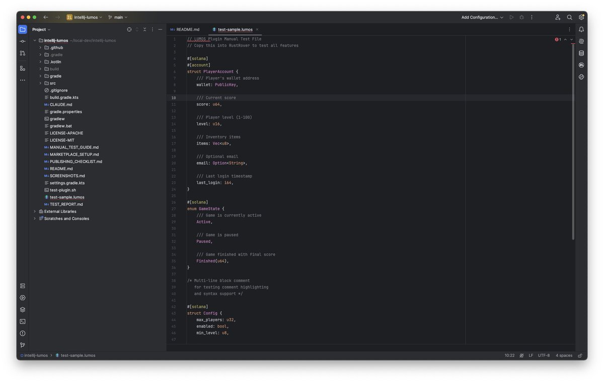Click the editor vertical scrollbar
Screen dimensions: 604x382
pos(573,141)
